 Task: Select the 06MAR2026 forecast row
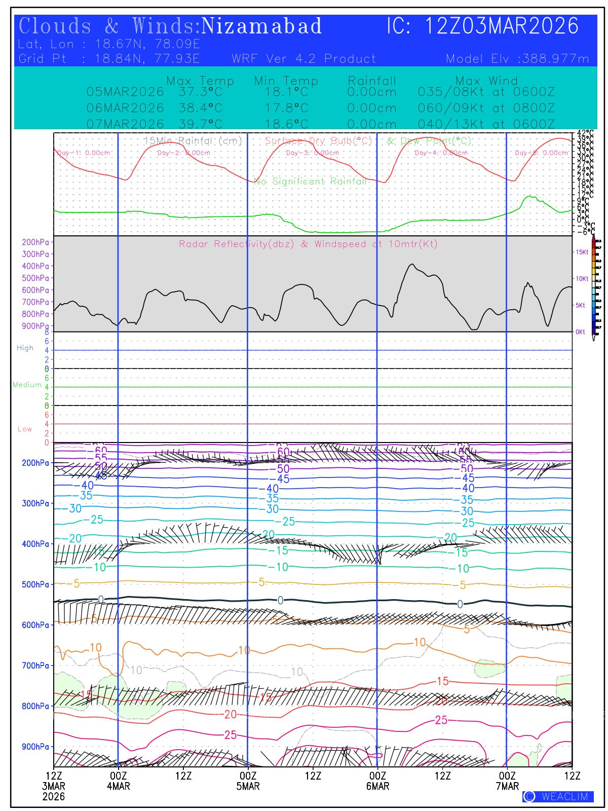pyautogui.click(x=320, y=108)
